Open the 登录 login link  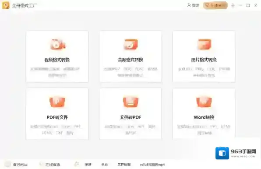click(x=195, y=5)
